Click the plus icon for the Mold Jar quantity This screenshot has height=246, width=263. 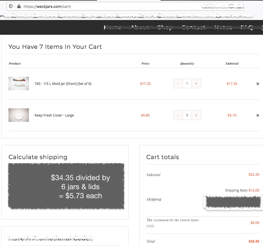click(196, 84)
